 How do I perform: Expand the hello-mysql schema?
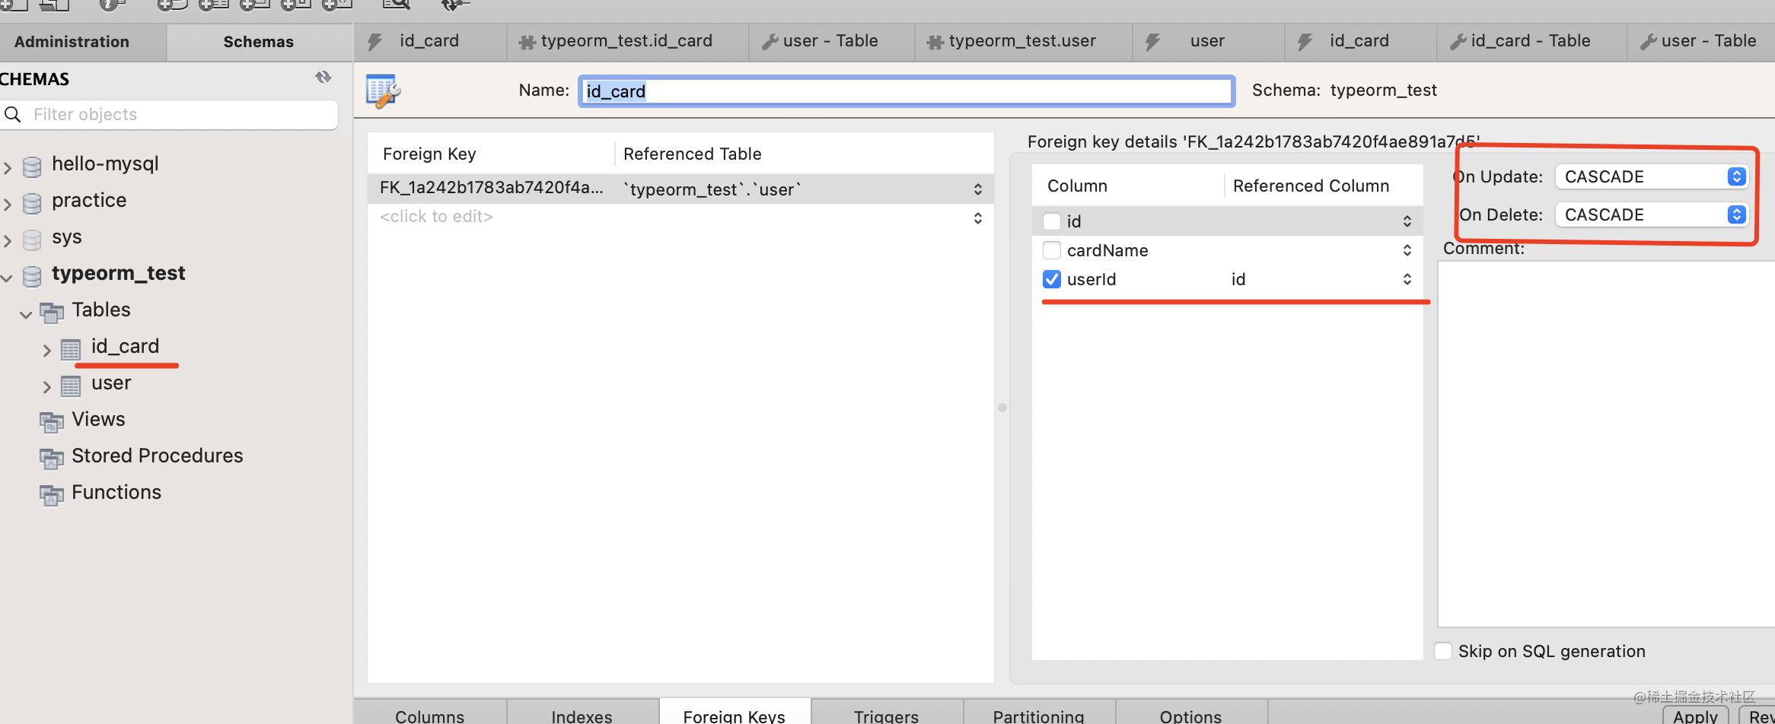pos(8,167)
